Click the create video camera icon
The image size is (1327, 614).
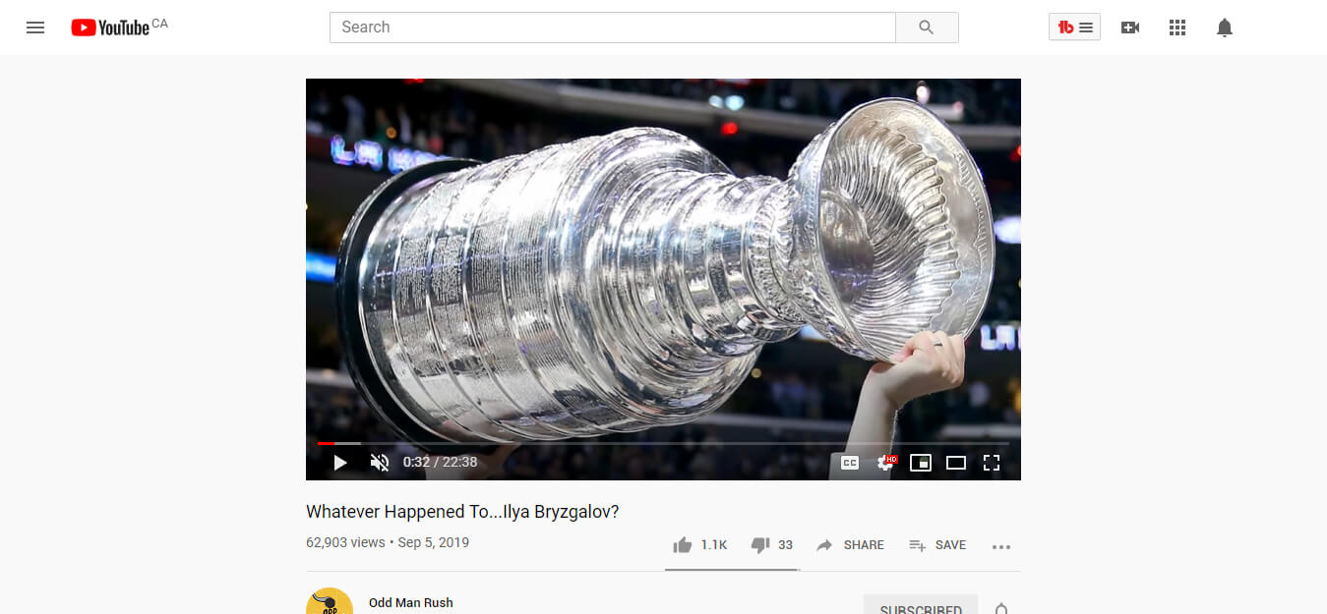point(1130,28)
